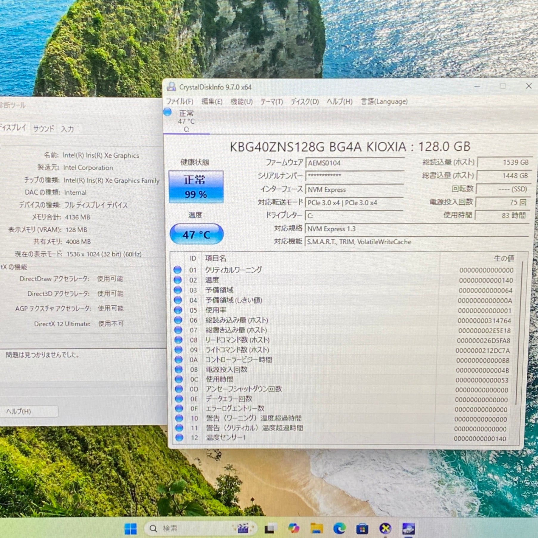Switch to the 入力 tab

point(67,129)
